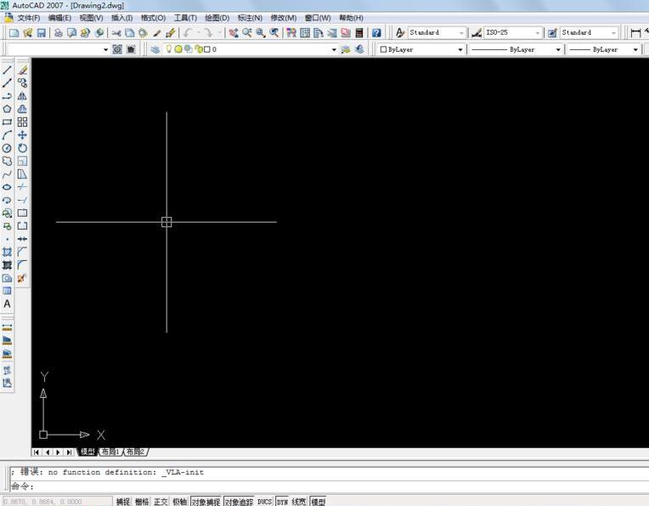Create new drawing from toolbar
The image size is (649, 506).
[x=14, y=32]
